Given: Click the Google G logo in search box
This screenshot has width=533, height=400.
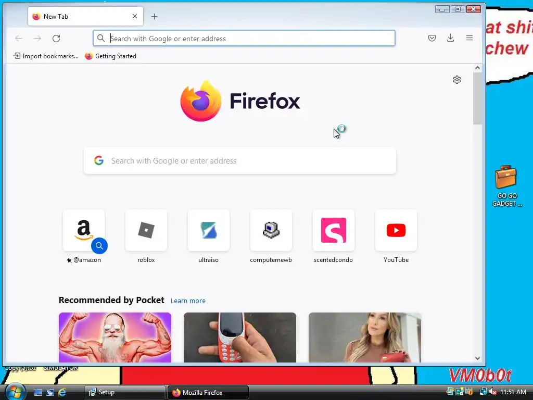Looking at the screenshot, I should pyautogui.click(x=99, y=160).
